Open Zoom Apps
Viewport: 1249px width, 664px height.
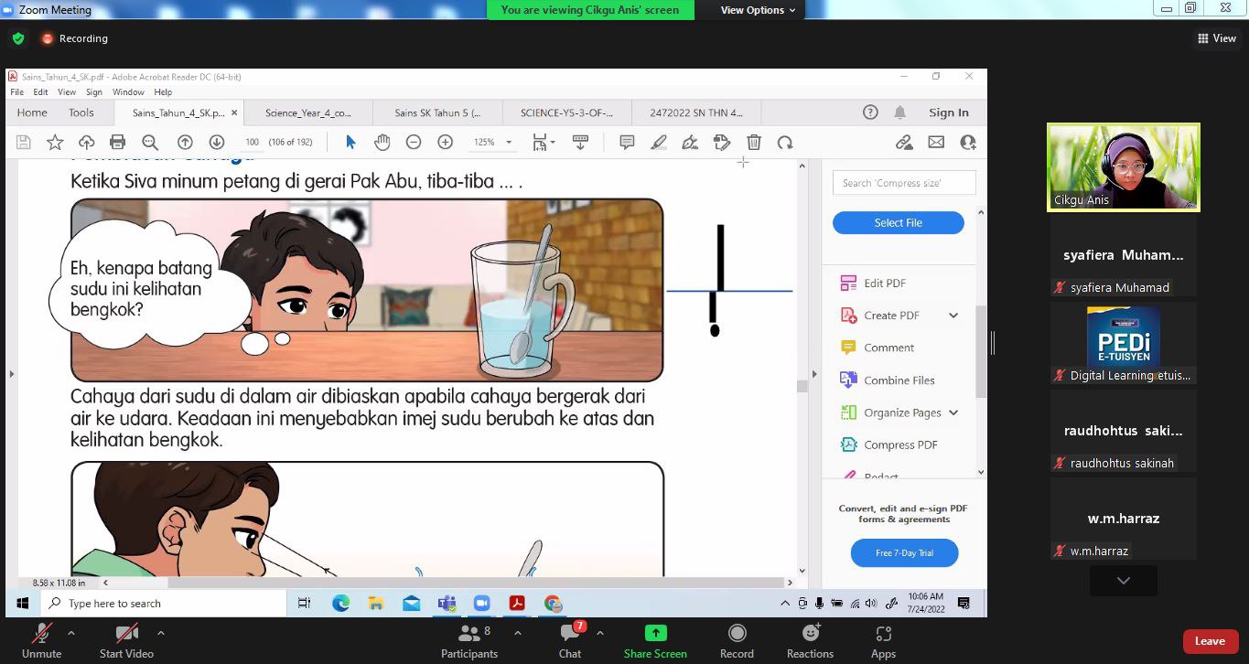point(883,640)
